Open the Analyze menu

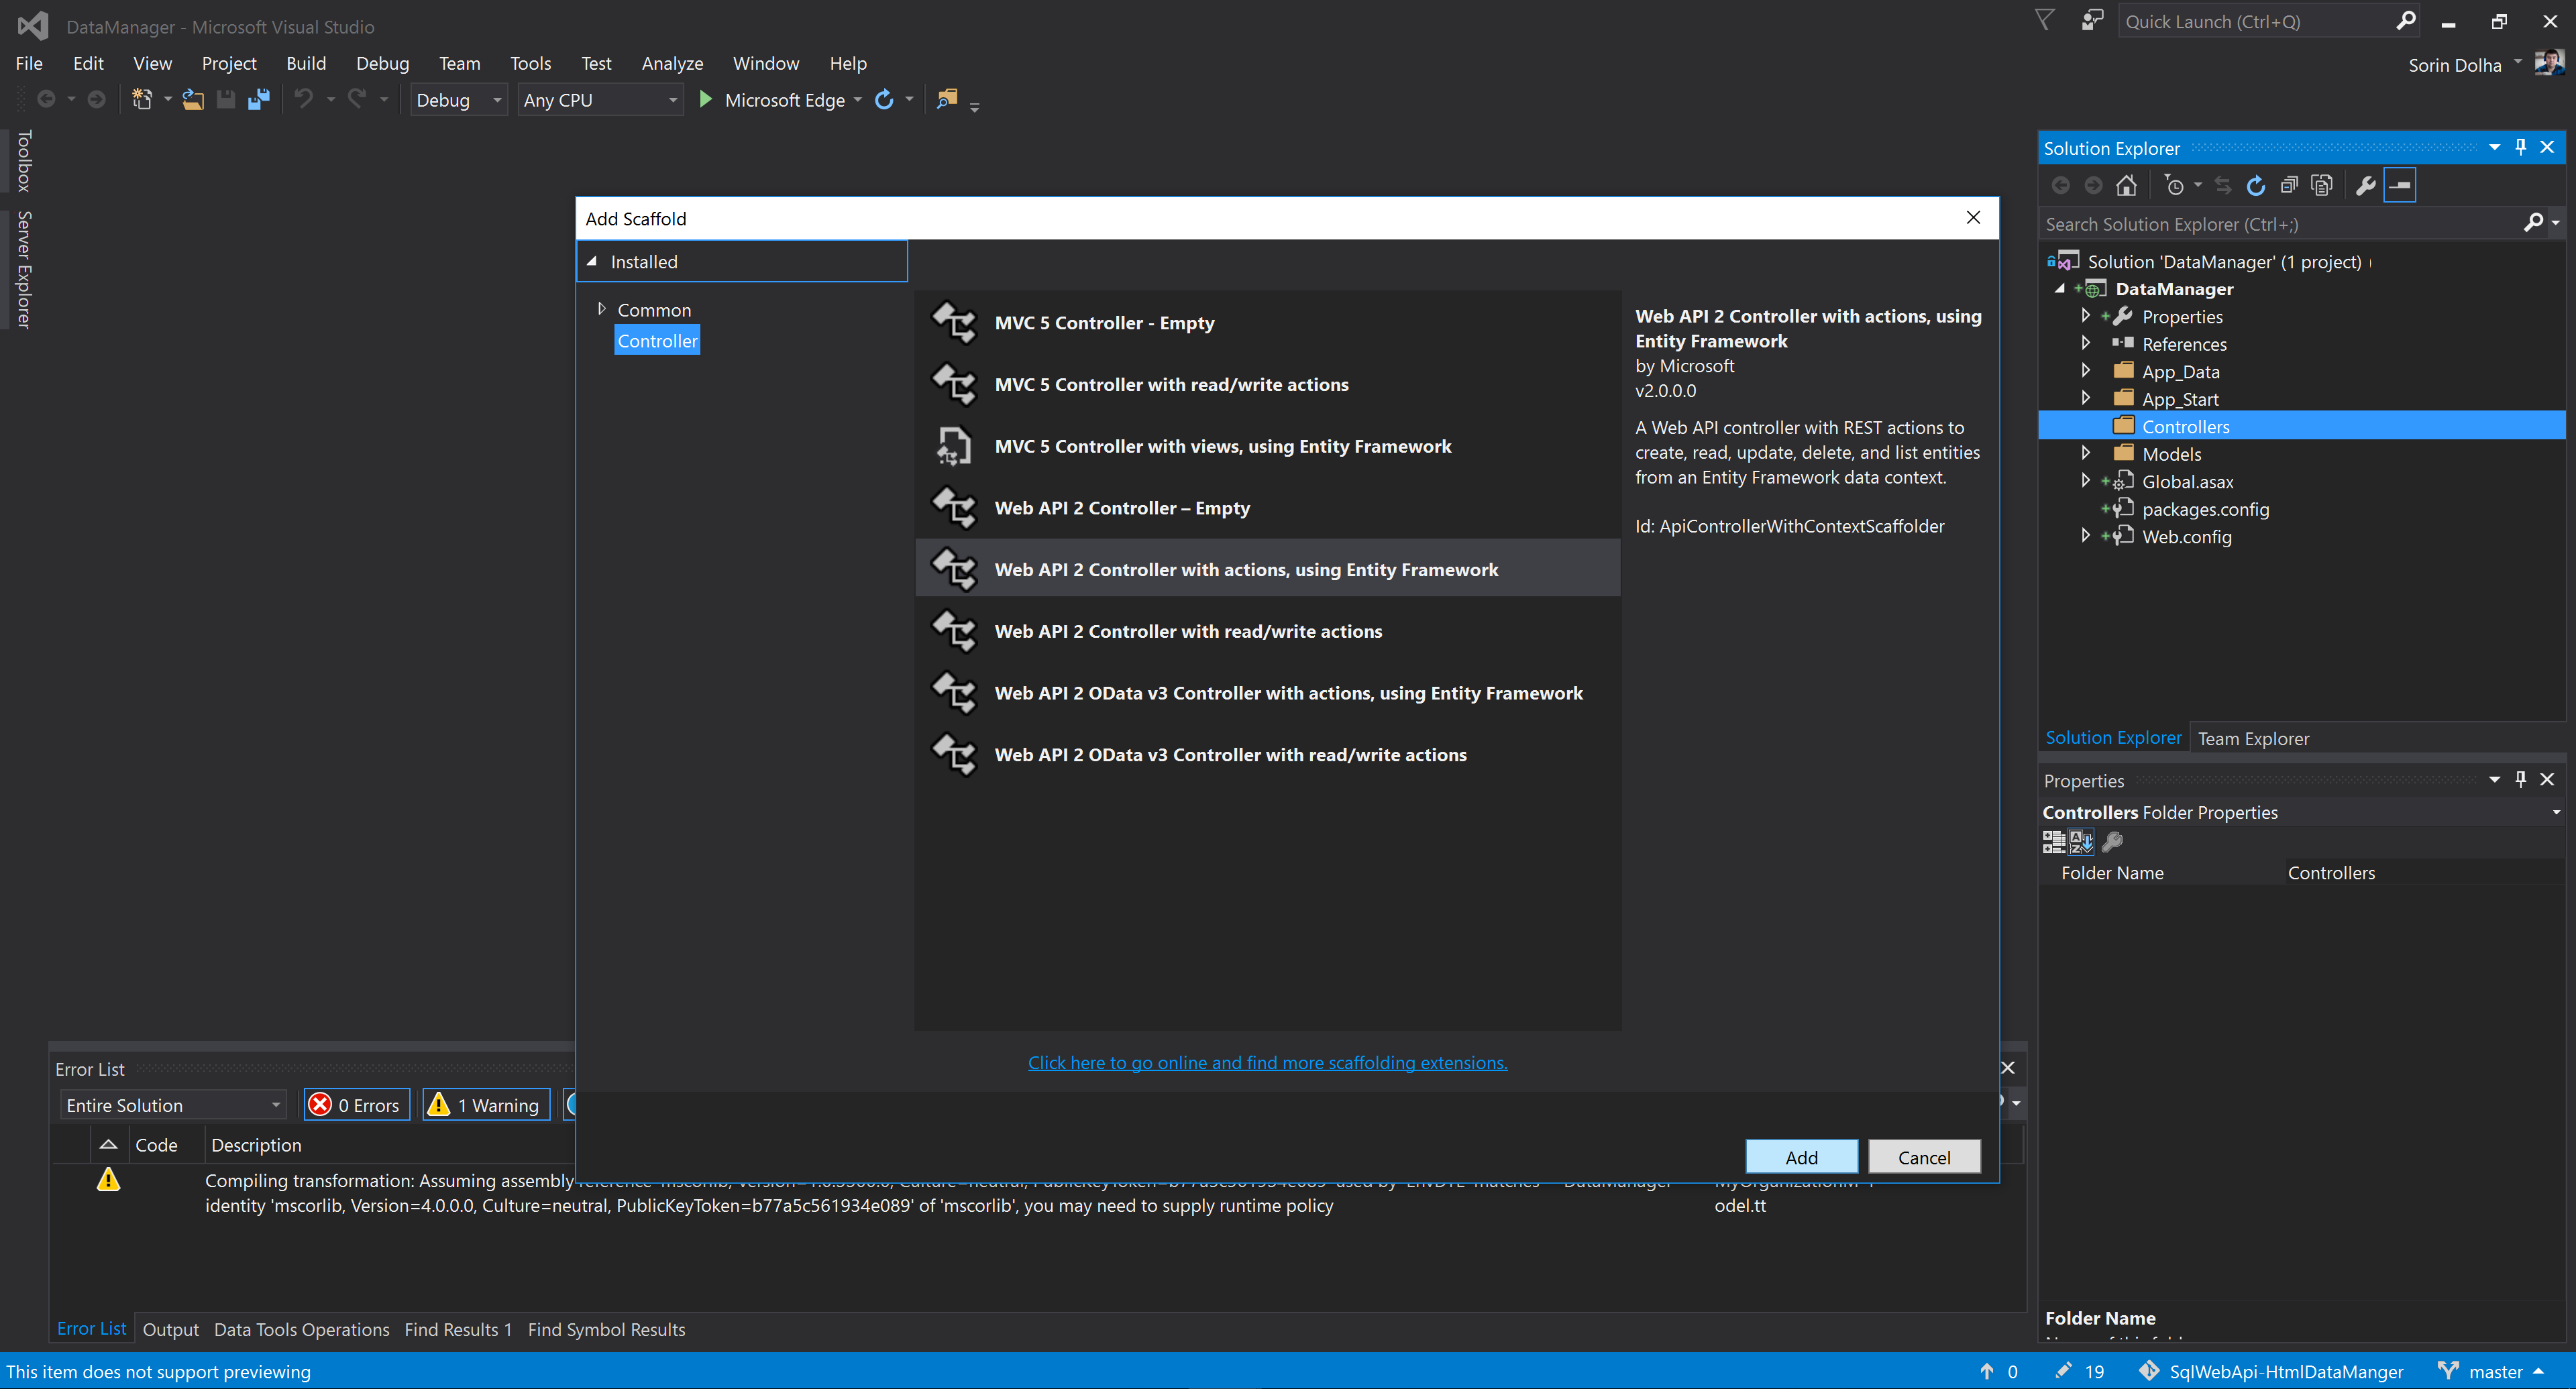[x=671, y=63]
